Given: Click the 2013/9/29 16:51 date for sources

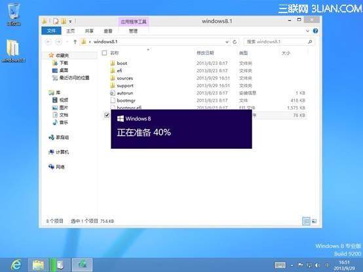Looking at the screenshot, I should coord(213,78).
